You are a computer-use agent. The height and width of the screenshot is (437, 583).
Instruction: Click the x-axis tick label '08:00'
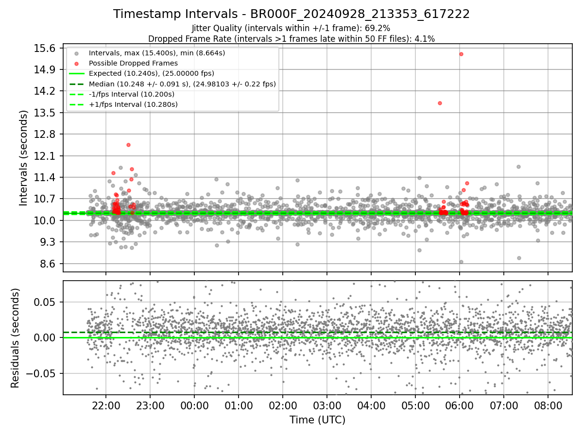tap(548, 405)
